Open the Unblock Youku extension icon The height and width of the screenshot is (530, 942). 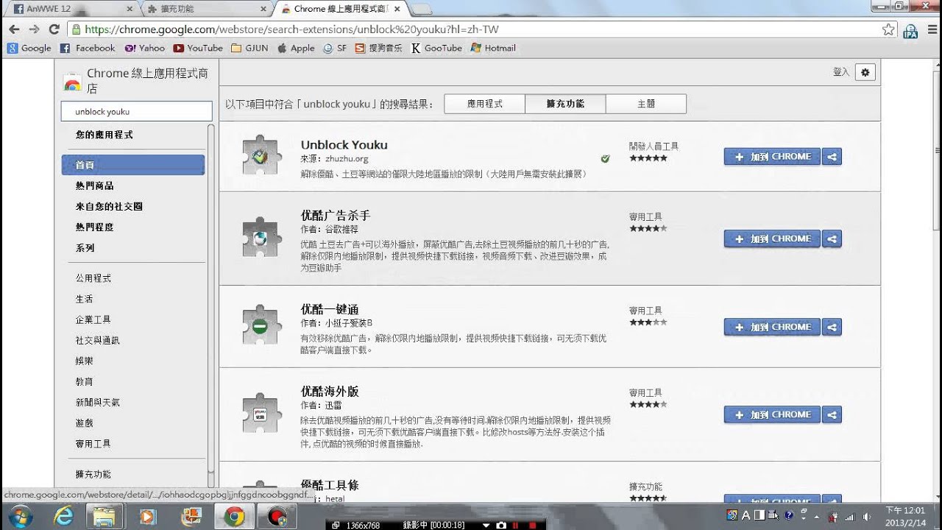pos(261,156)
